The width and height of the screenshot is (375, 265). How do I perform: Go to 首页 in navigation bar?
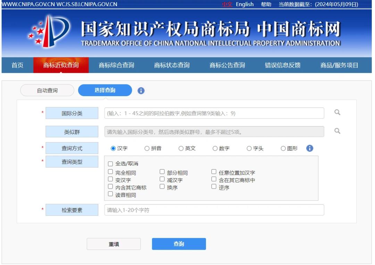[17, 65]
